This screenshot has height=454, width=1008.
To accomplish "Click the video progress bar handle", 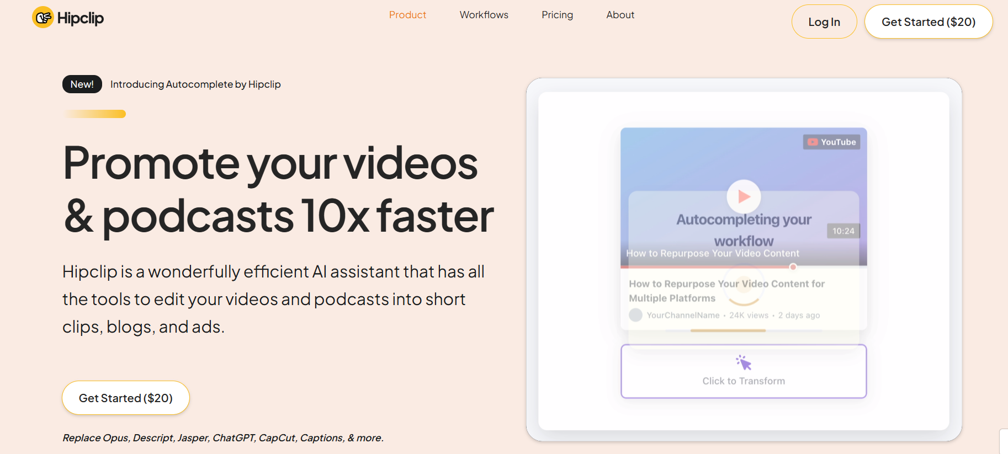I will click(793, 267).
